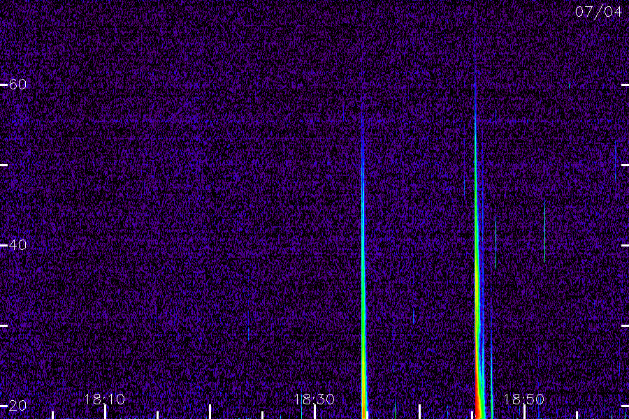Click the 18:50 time label

(x=524, y=399)
